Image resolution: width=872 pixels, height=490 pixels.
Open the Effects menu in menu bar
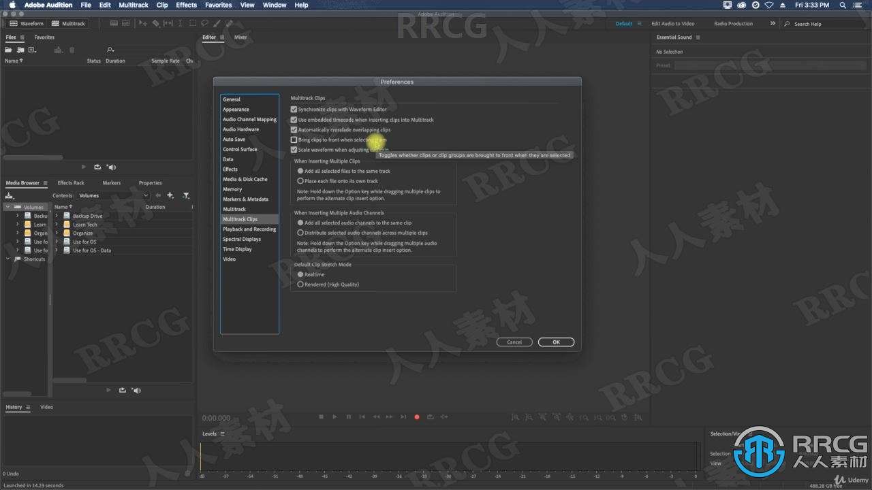(186, 5)
